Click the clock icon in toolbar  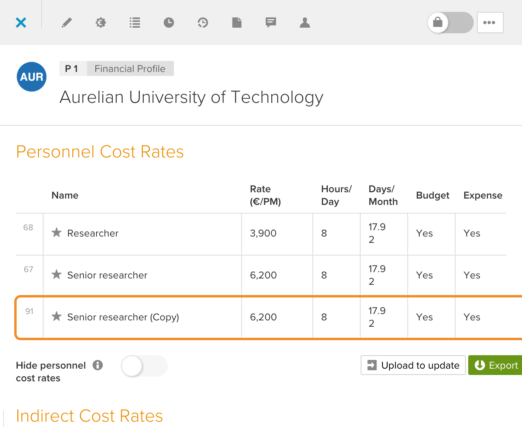pyautogui.click(x=169, y=23)
